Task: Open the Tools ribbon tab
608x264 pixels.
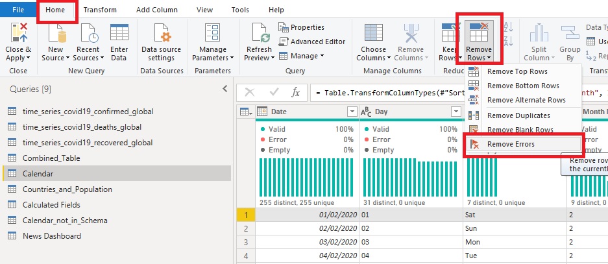Action: (240, 10)
